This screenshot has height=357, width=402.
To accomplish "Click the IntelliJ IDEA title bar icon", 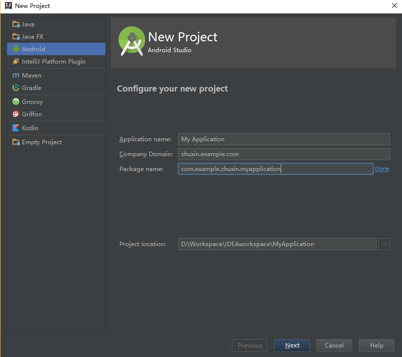I will tap(8, 5).
